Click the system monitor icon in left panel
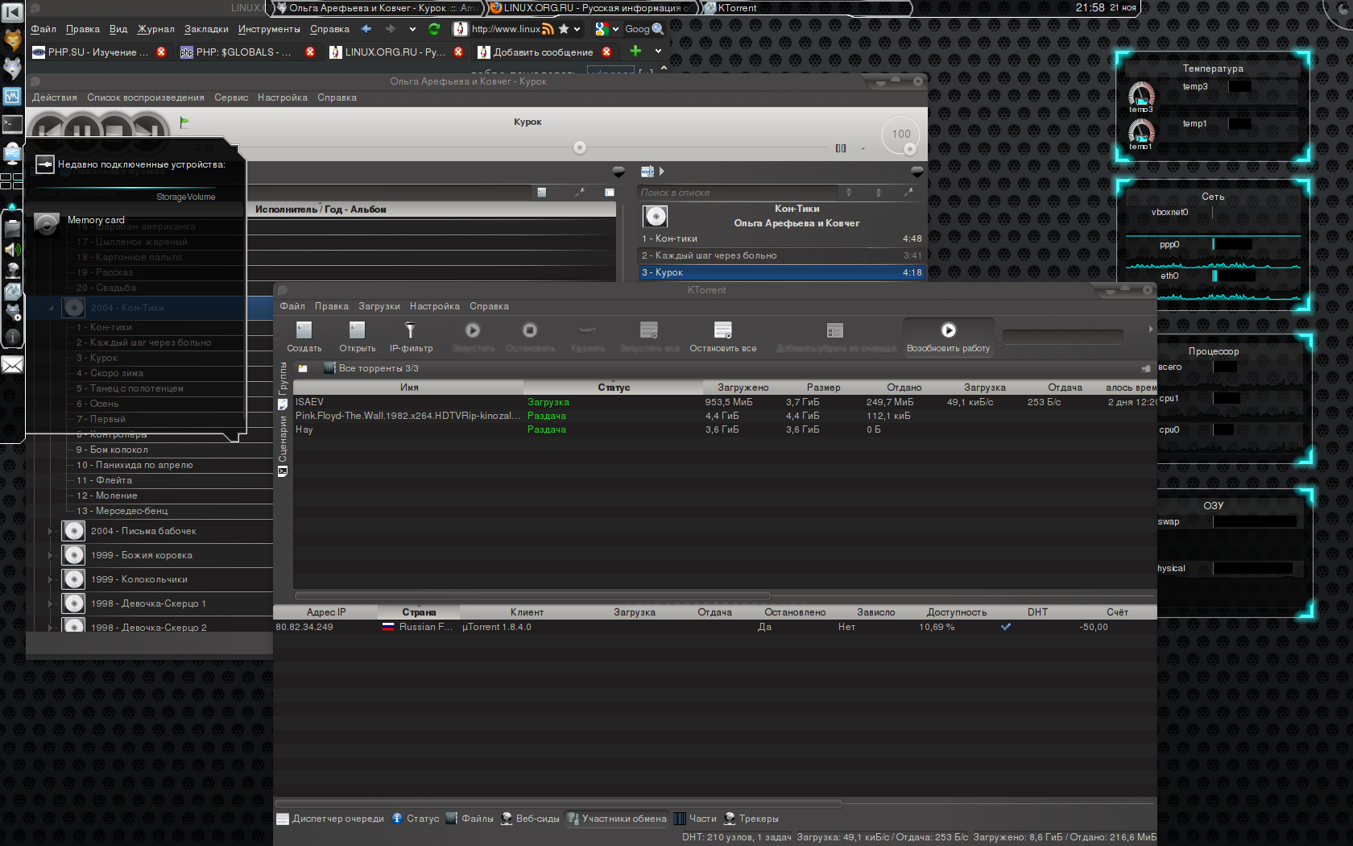Image resolution: width=1353 pixels, height=846 pixels. (12, 97)
